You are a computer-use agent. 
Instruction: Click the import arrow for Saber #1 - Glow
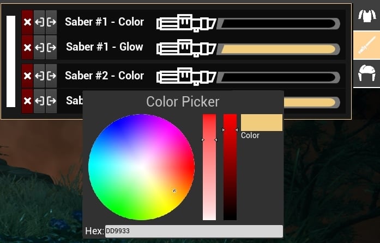(x=39, y=47)
